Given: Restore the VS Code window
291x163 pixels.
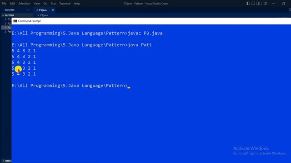Looking at the screenshot, I should (284, 4).
